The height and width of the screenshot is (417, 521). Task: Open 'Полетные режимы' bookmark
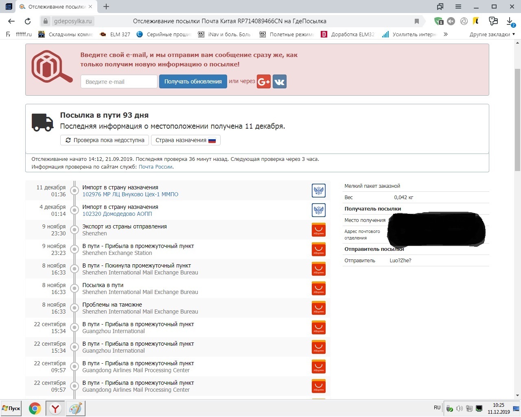tap(287, 35)
